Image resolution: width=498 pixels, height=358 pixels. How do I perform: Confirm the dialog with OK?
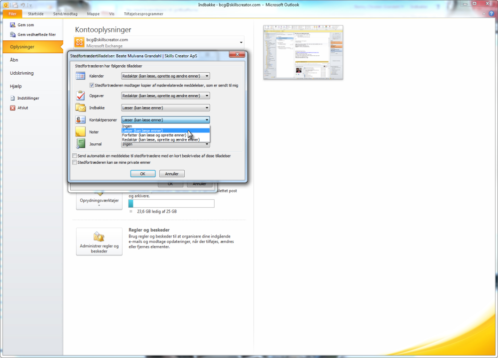[143, 174]
